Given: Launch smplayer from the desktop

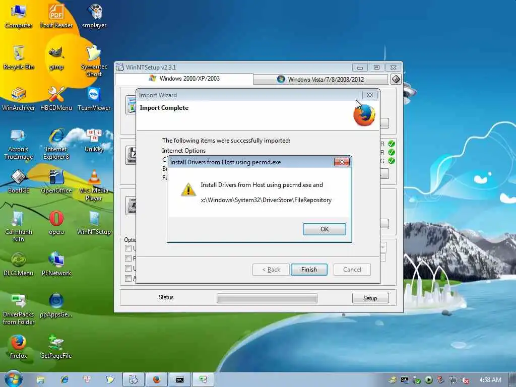Looking at the screenshot, I should [x=94, y=16].
